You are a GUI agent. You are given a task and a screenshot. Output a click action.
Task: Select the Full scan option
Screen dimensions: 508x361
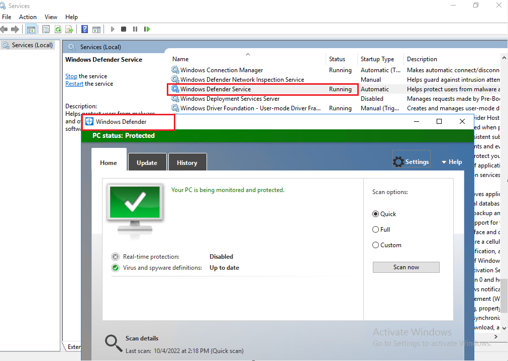(375, 230)
